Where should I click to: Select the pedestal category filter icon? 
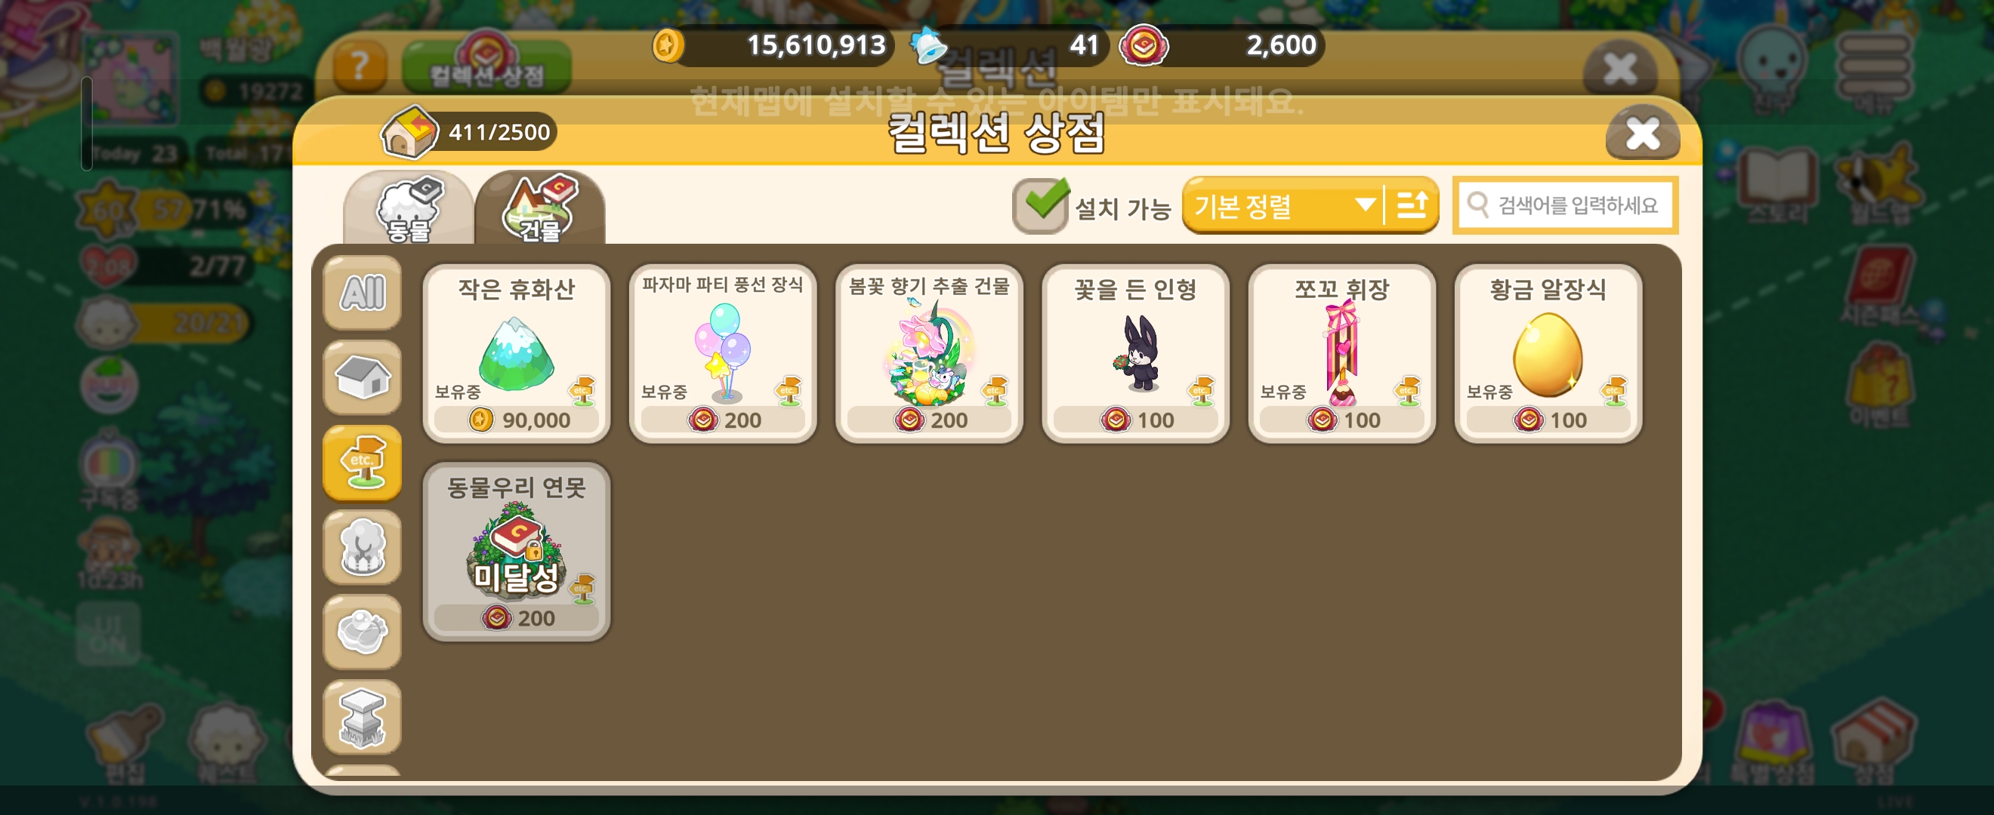[363, 718]
